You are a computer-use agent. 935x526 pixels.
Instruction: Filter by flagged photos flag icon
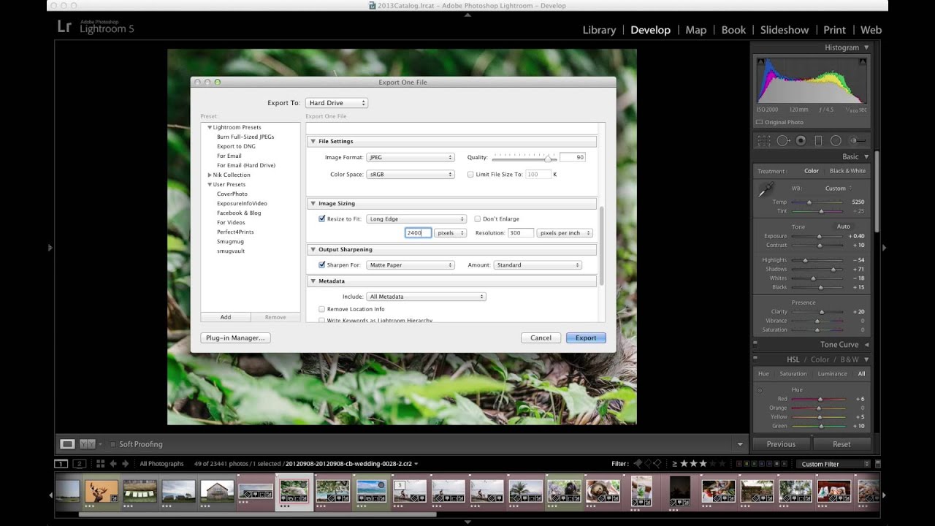(638, 463)
